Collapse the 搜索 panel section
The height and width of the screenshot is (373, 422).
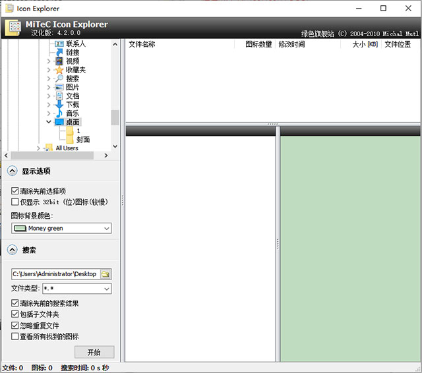tap(12, 250)
